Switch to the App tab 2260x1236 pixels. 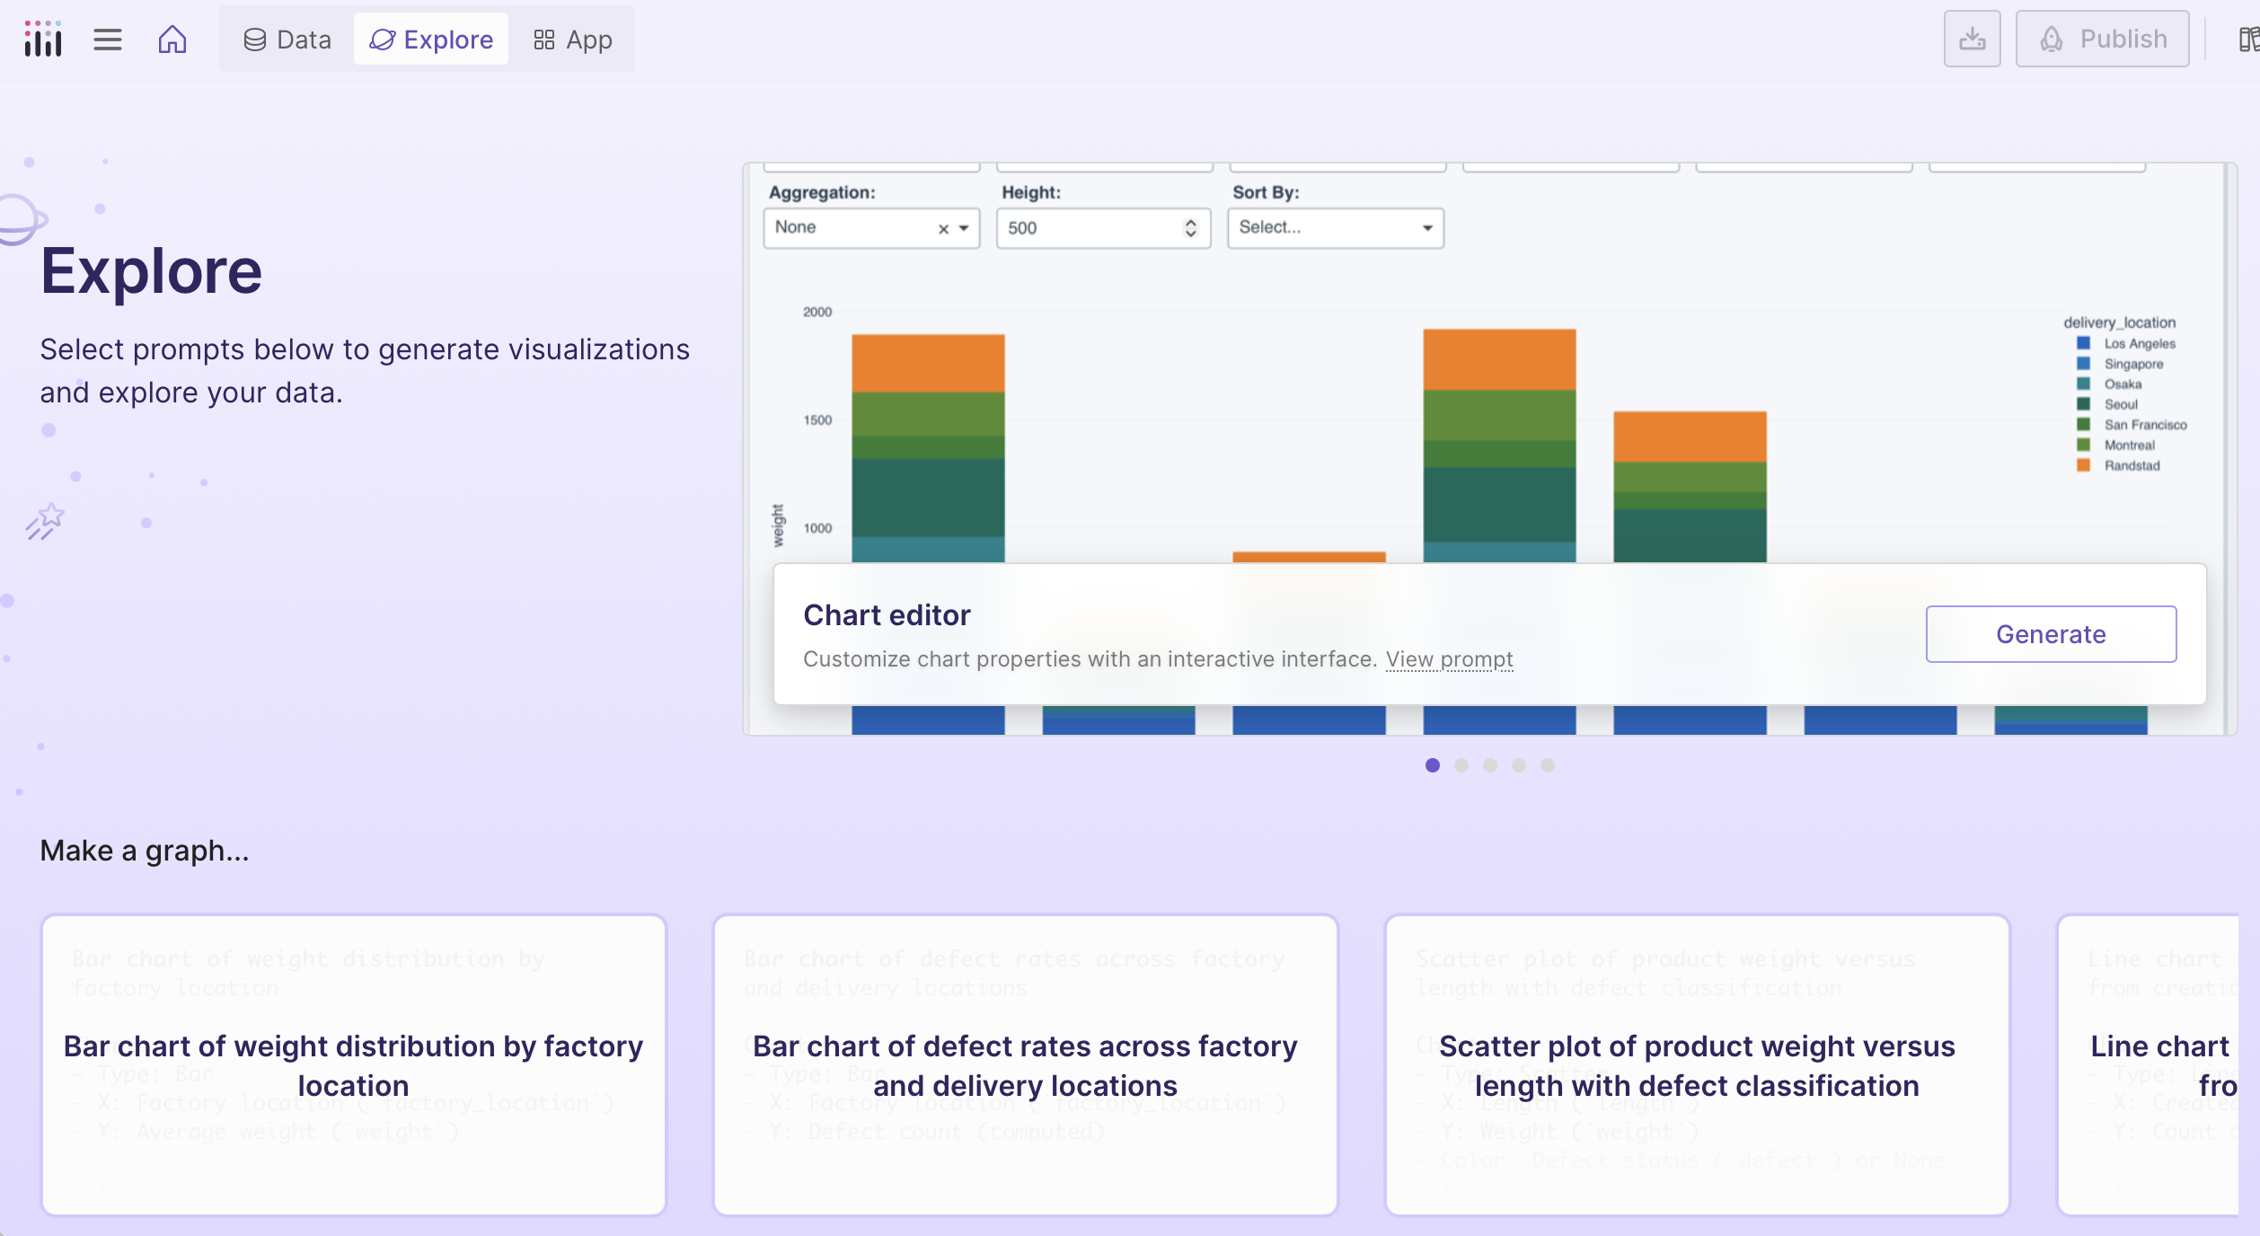coord(572,39)
